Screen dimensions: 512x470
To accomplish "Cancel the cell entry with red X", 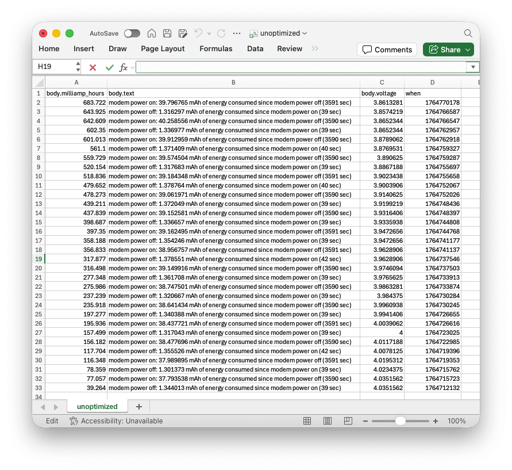I will pos(93,67).
